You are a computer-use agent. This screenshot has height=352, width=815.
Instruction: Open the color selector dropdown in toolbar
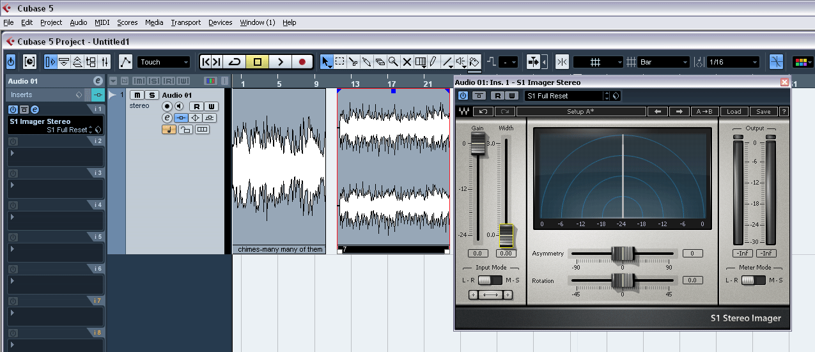pos(803,62)
